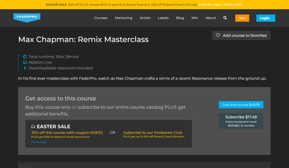Screen dimensions: 289x168
Task: Go to the Artists page
Action: point(145,18)
